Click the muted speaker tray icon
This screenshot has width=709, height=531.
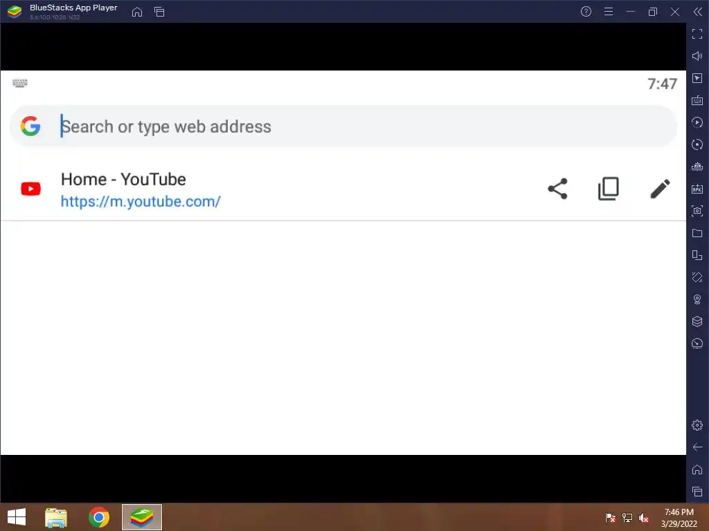pyautogui.click(x=644, y=518)
